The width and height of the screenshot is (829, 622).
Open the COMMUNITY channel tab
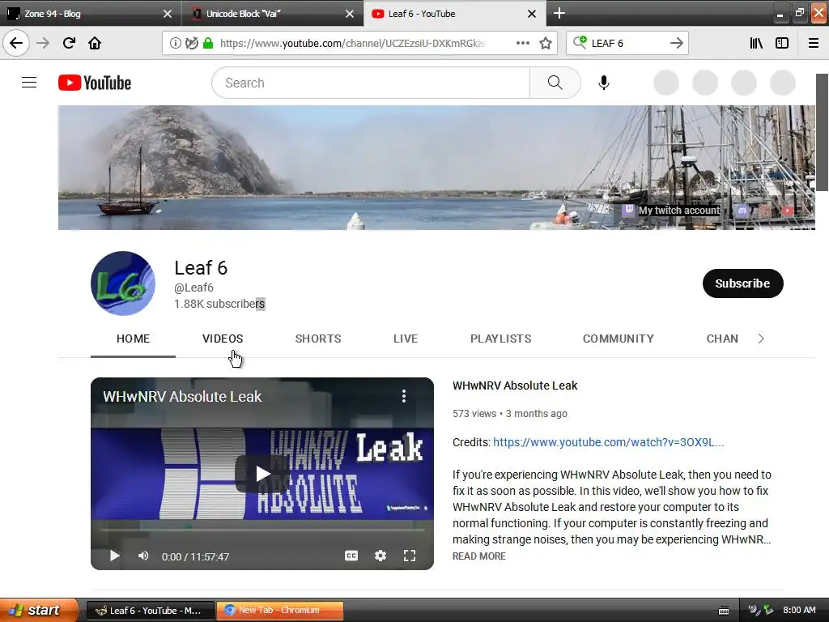tap(619, 339)
